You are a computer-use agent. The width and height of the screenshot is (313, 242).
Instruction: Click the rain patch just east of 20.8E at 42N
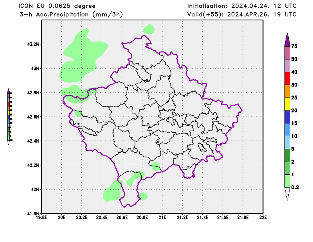point(143,196)
